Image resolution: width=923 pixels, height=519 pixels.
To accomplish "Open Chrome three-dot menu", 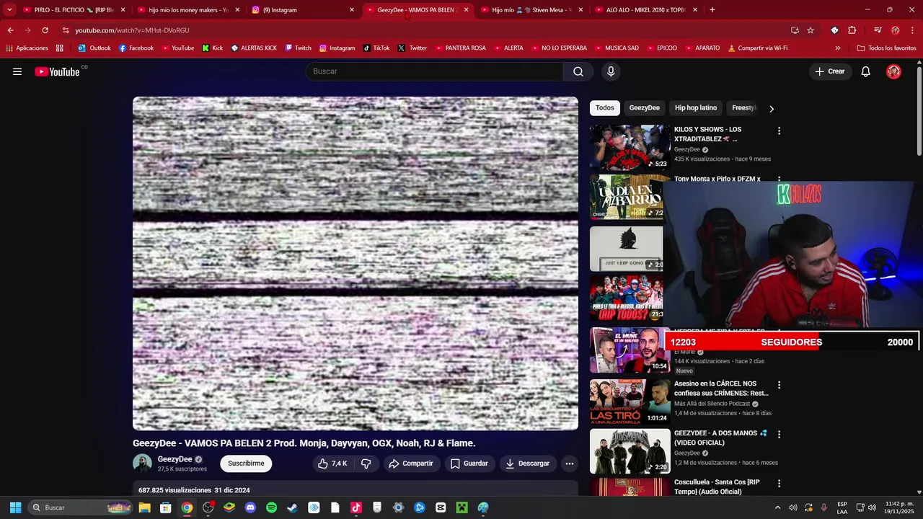I will (x=912, y=30).
